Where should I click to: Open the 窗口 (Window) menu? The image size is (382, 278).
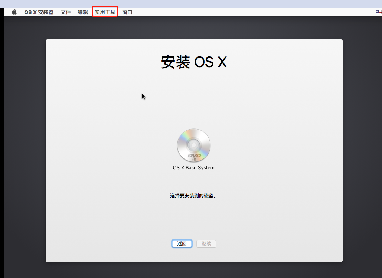(x=127, y=12)
